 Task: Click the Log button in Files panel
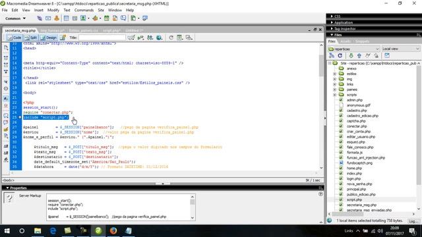point(413,221)
